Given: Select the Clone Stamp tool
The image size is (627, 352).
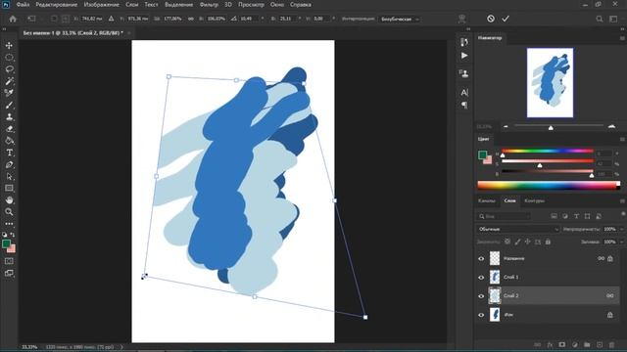Looking at the screenshot, I should 9,117.
